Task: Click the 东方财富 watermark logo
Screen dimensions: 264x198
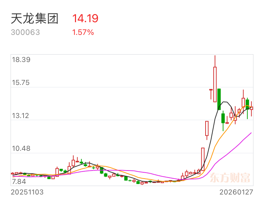Action: (x=230, y=178)
